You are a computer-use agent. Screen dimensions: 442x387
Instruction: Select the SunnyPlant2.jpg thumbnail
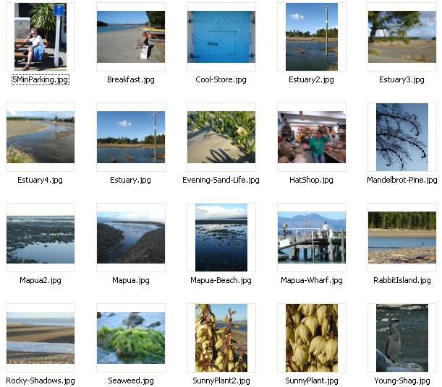(221, 338)
